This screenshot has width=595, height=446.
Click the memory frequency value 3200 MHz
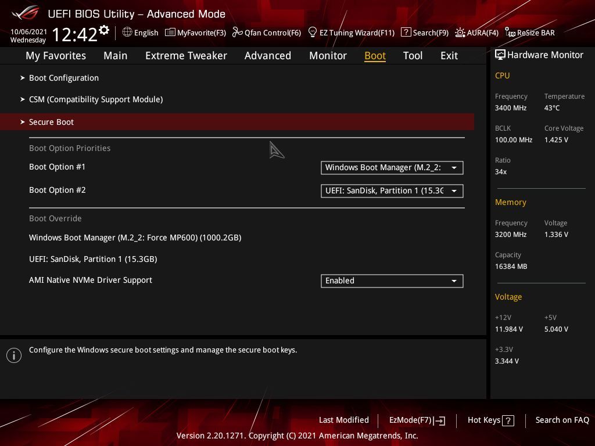coord(511,235)
